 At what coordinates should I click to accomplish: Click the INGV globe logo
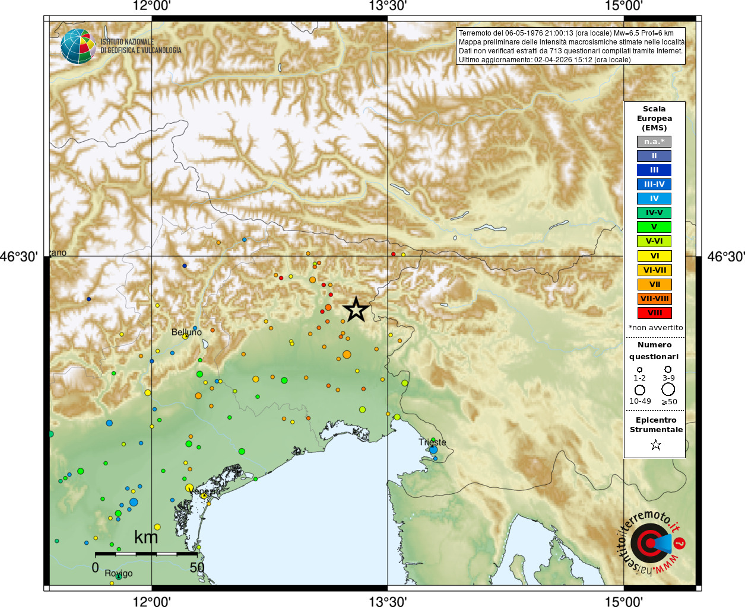tap(78, 46)
